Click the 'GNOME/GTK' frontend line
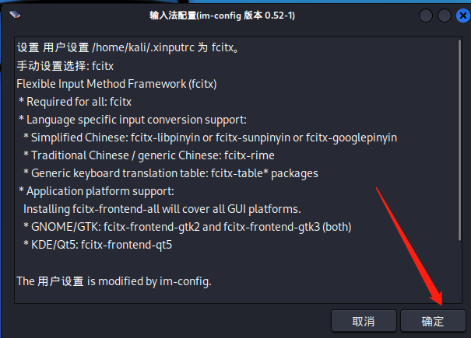Image resolution: width=471 pixels, height=338 pixels. pos(188,227)
